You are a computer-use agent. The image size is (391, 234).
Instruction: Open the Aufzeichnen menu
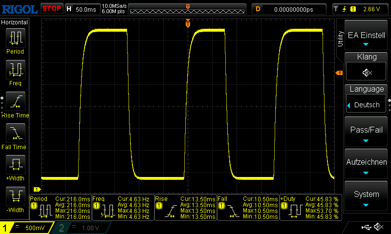click(x=367, y=164)
